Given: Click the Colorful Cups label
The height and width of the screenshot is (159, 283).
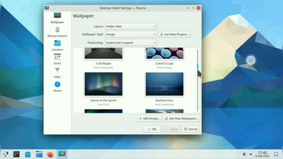Looking at the screenshot, I should pyautogui.click(x=164, y=64).
